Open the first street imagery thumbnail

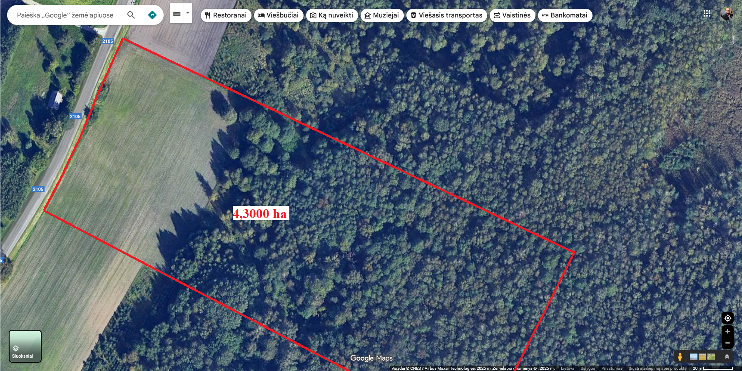694,356
